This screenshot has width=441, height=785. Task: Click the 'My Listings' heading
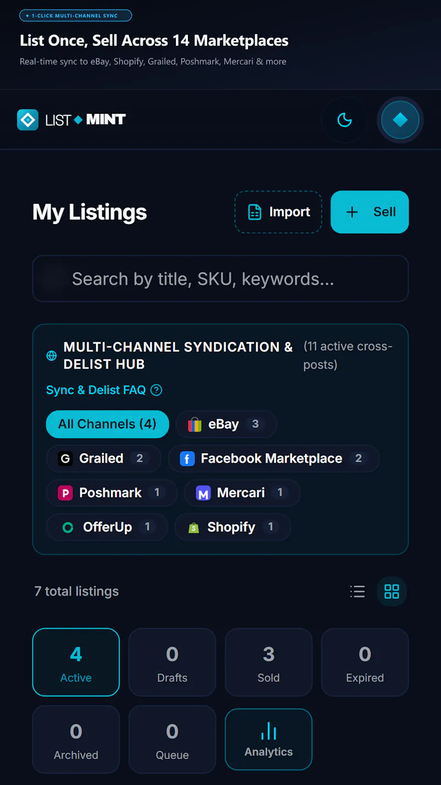(x=90, y=212)
